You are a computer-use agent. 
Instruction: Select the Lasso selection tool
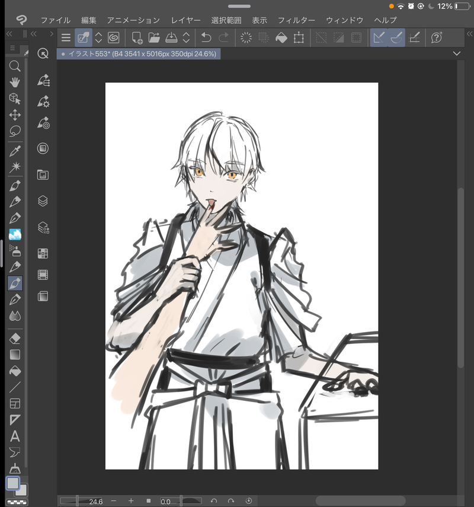click(x=15, y=131)
